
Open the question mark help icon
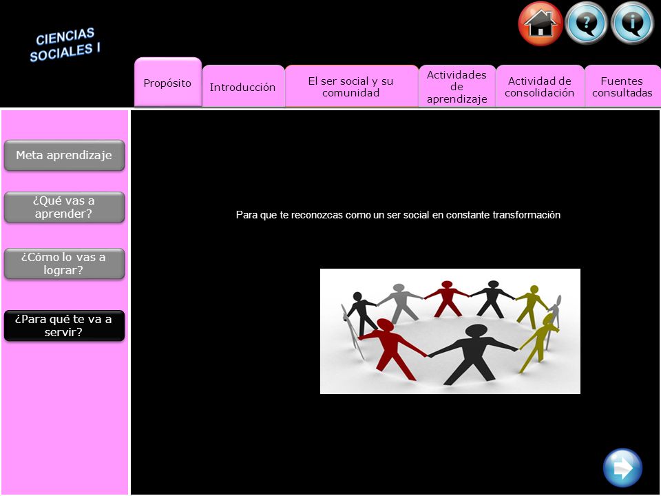[586, 23]
